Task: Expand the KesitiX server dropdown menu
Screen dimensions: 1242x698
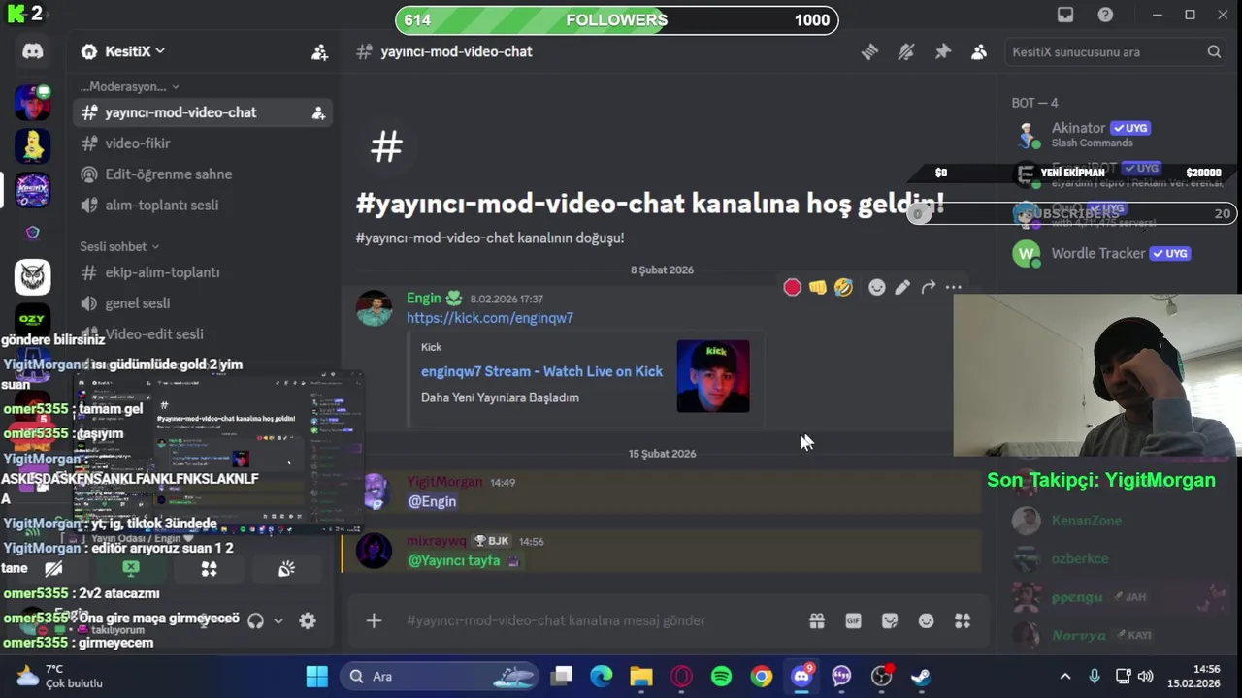Action: coord(123,51)
